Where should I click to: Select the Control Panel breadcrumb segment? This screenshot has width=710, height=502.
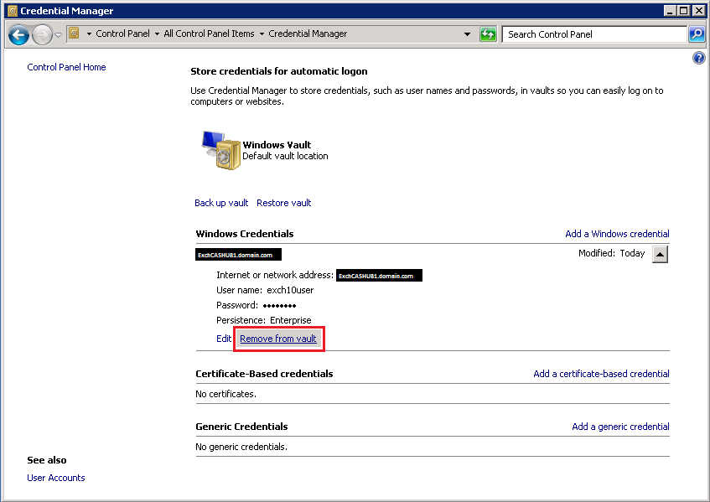point(122,34)
